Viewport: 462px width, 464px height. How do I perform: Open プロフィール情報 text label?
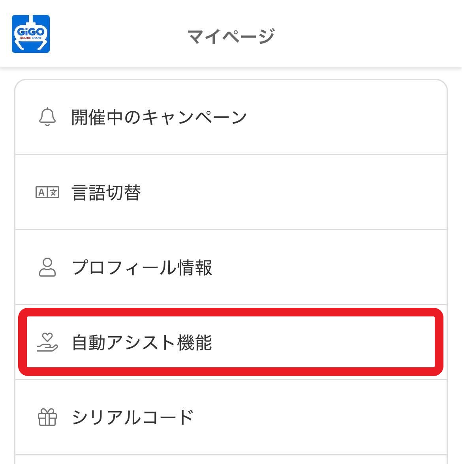[x=142, y=268]
